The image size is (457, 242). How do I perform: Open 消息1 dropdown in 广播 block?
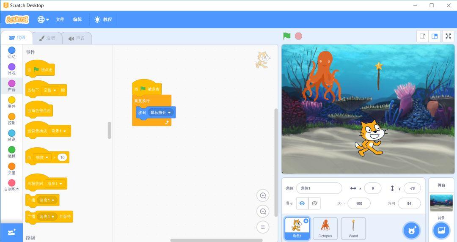pyautogui.click(x=47, y=200)
